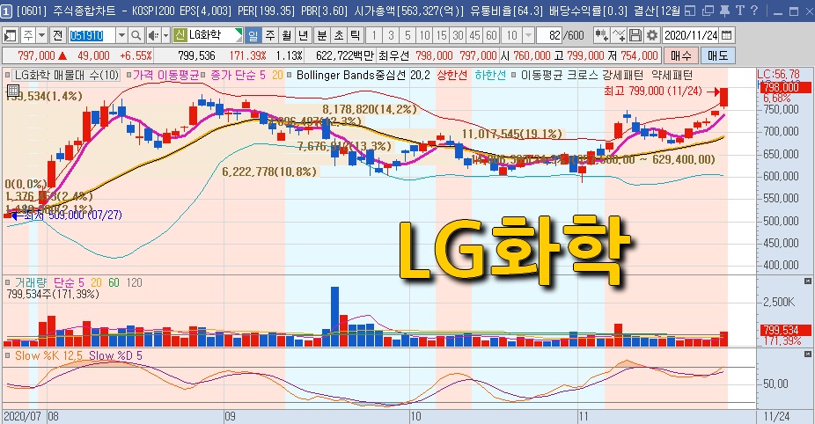
Task: Toggle the LG화학 매물대 indicator marker
Action: point(7,76)
